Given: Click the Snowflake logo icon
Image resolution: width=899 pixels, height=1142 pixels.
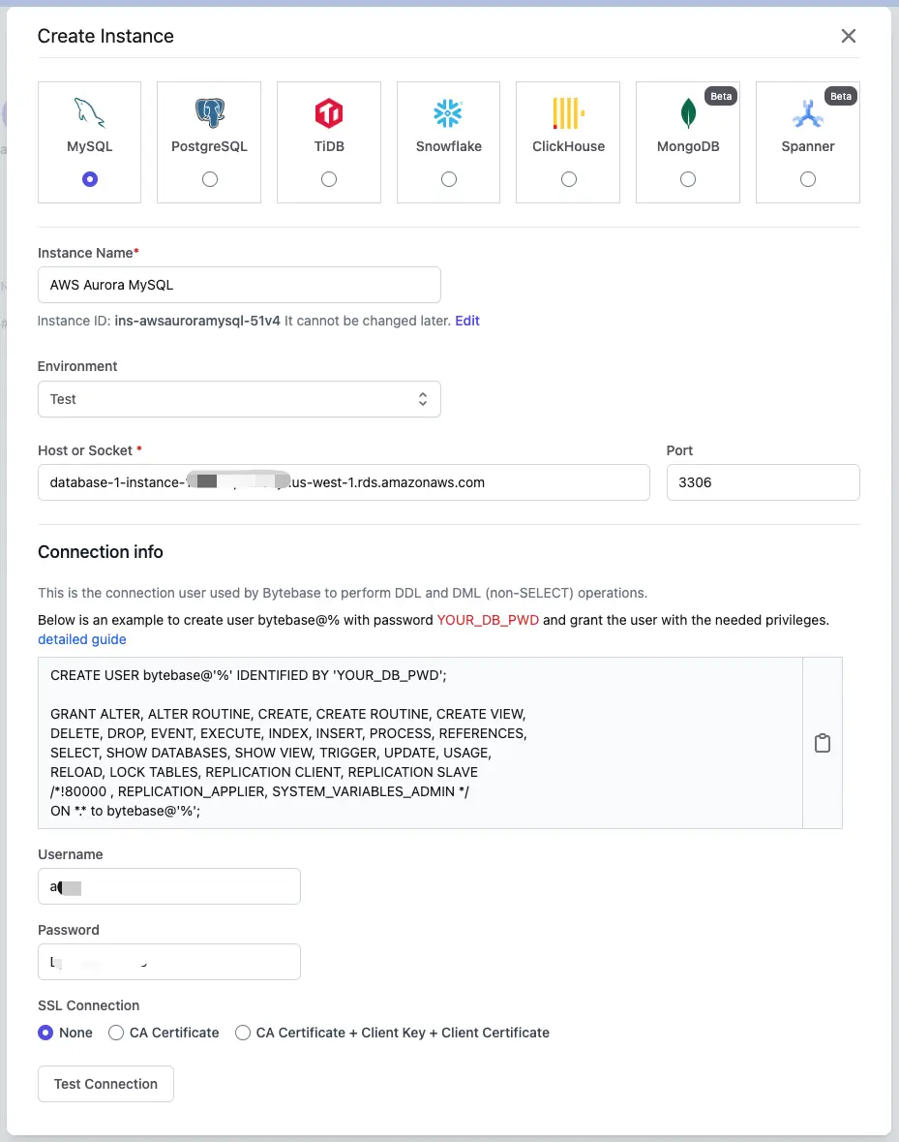Looking at the screenshot, I should click(448, 113).
